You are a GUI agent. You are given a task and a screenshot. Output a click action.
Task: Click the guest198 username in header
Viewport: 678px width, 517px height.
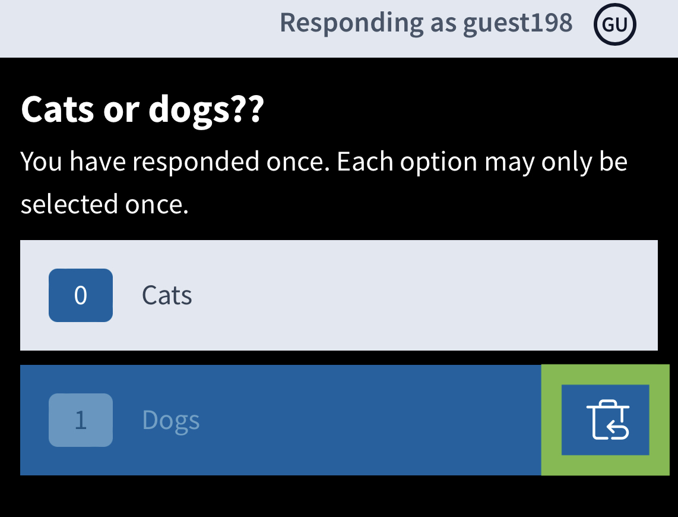click(x=518, y=23)
